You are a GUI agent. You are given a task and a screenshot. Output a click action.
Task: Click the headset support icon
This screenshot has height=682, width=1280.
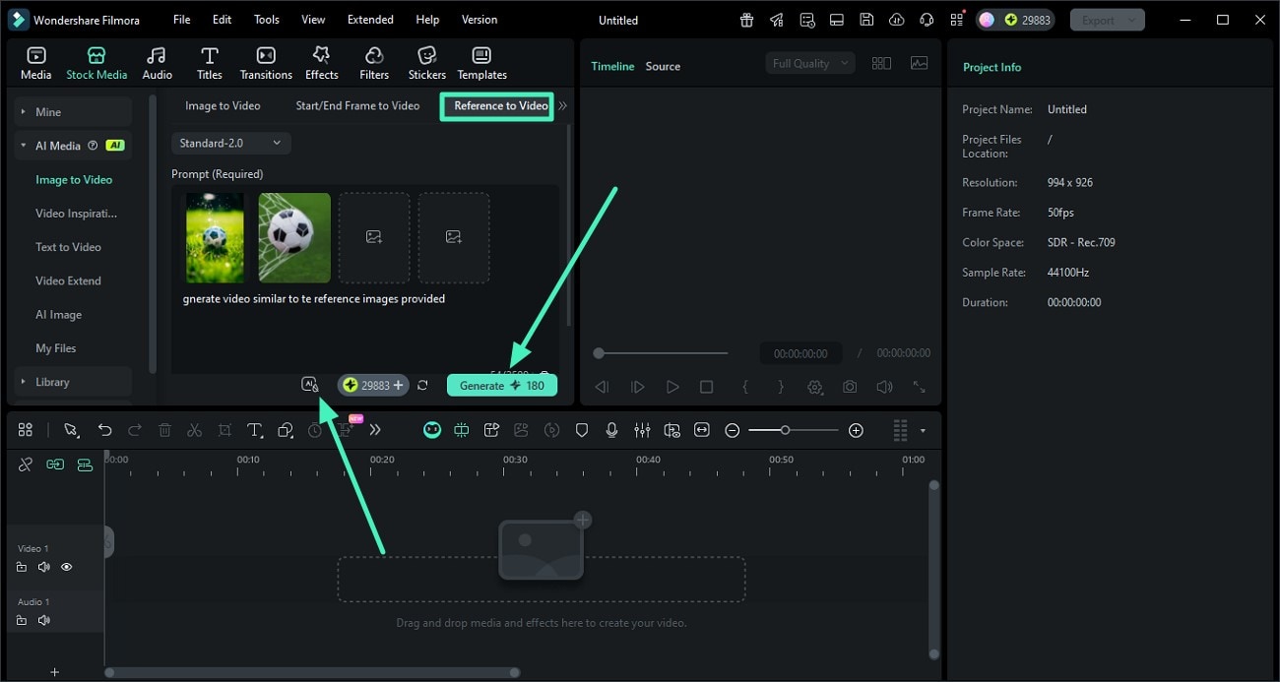point(926,20)
